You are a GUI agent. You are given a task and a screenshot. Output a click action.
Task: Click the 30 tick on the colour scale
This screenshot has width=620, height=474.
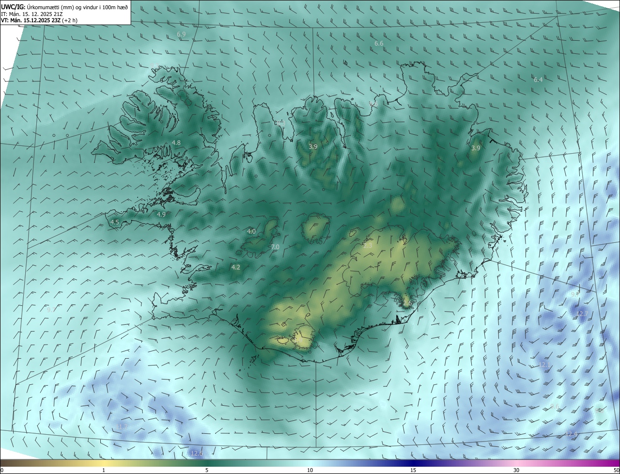(516, 470)
